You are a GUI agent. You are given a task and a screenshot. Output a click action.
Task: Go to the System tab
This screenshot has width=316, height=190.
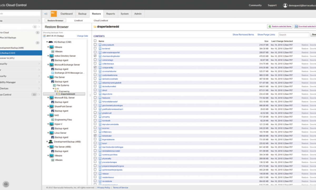pyautogui.click(x=125, y=14)
